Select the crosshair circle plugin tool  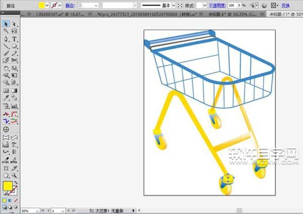(6, 129)
